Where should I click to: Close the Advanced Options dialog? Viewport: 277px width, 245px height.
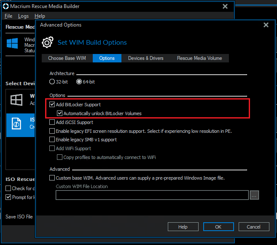266,25
